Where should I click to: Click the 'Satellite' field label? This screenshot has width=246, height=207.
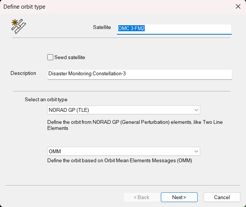pyautogui.click(x=102, y=27)
